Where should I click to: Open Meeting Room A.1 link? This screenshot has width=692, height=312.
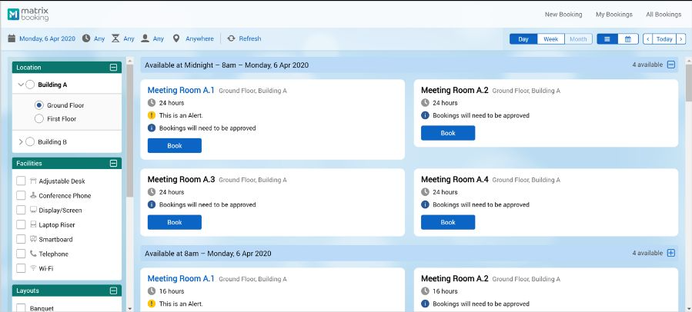pyautogui.click(x=181, y=90)
